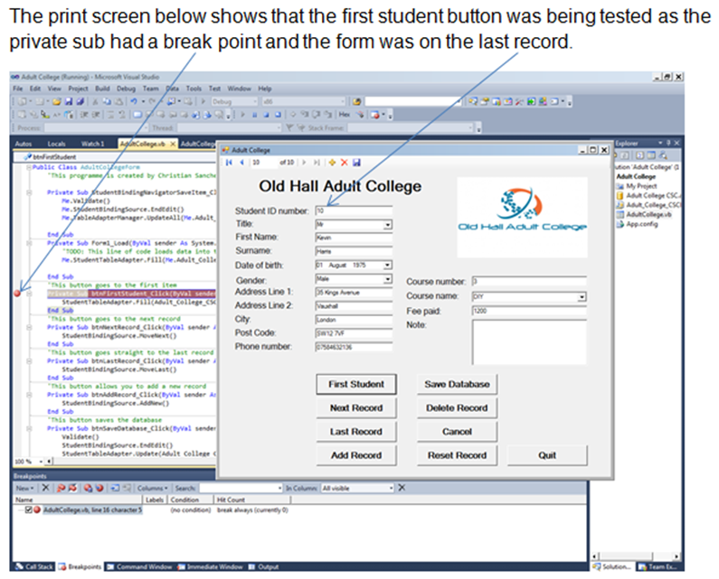This screenshot has width=719, height=579.
Task: Click the breakpoint red dot in the code margin
Action: point(17,294)
